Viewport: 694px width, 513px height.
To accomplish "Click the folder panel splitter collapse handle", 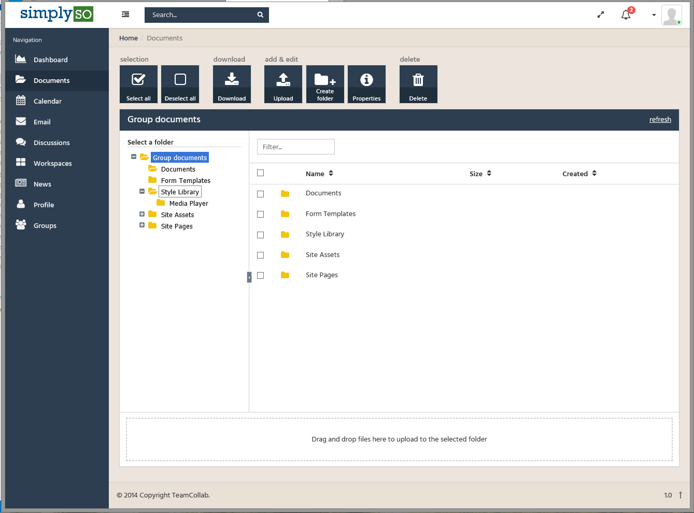I will 249,277.
